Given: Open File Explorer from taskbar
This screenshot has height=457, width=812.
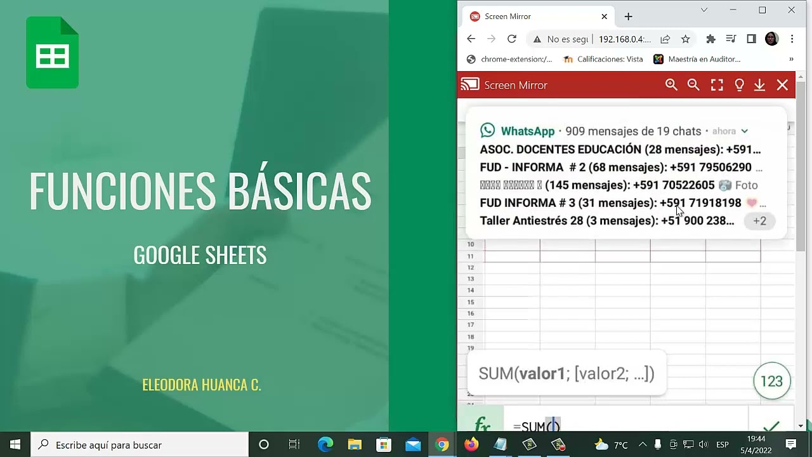Looking at the screenshot, I should click(354, 445).
